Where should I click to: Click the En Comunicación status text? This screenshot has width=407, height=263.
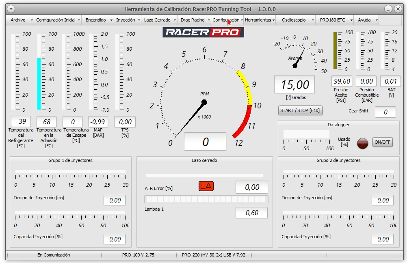[54, 255]
